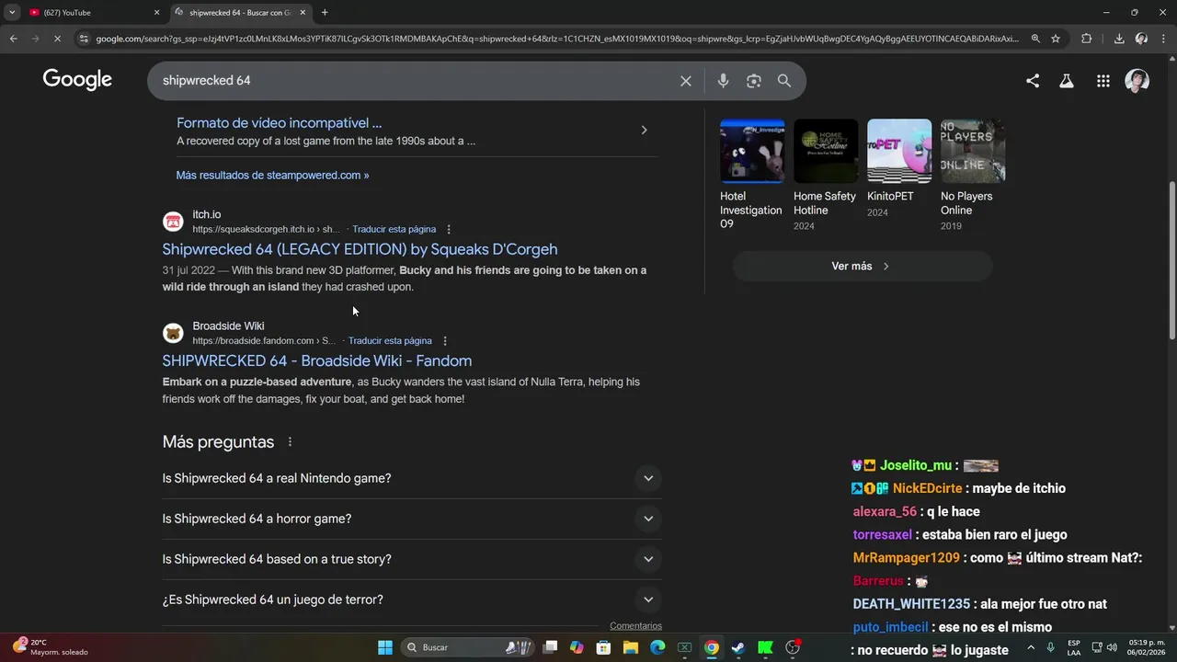Image resolution: width=1177 pixels, height=662 pixels.
Task: Open Google Lens image search
Action: (x=754, y=81)
